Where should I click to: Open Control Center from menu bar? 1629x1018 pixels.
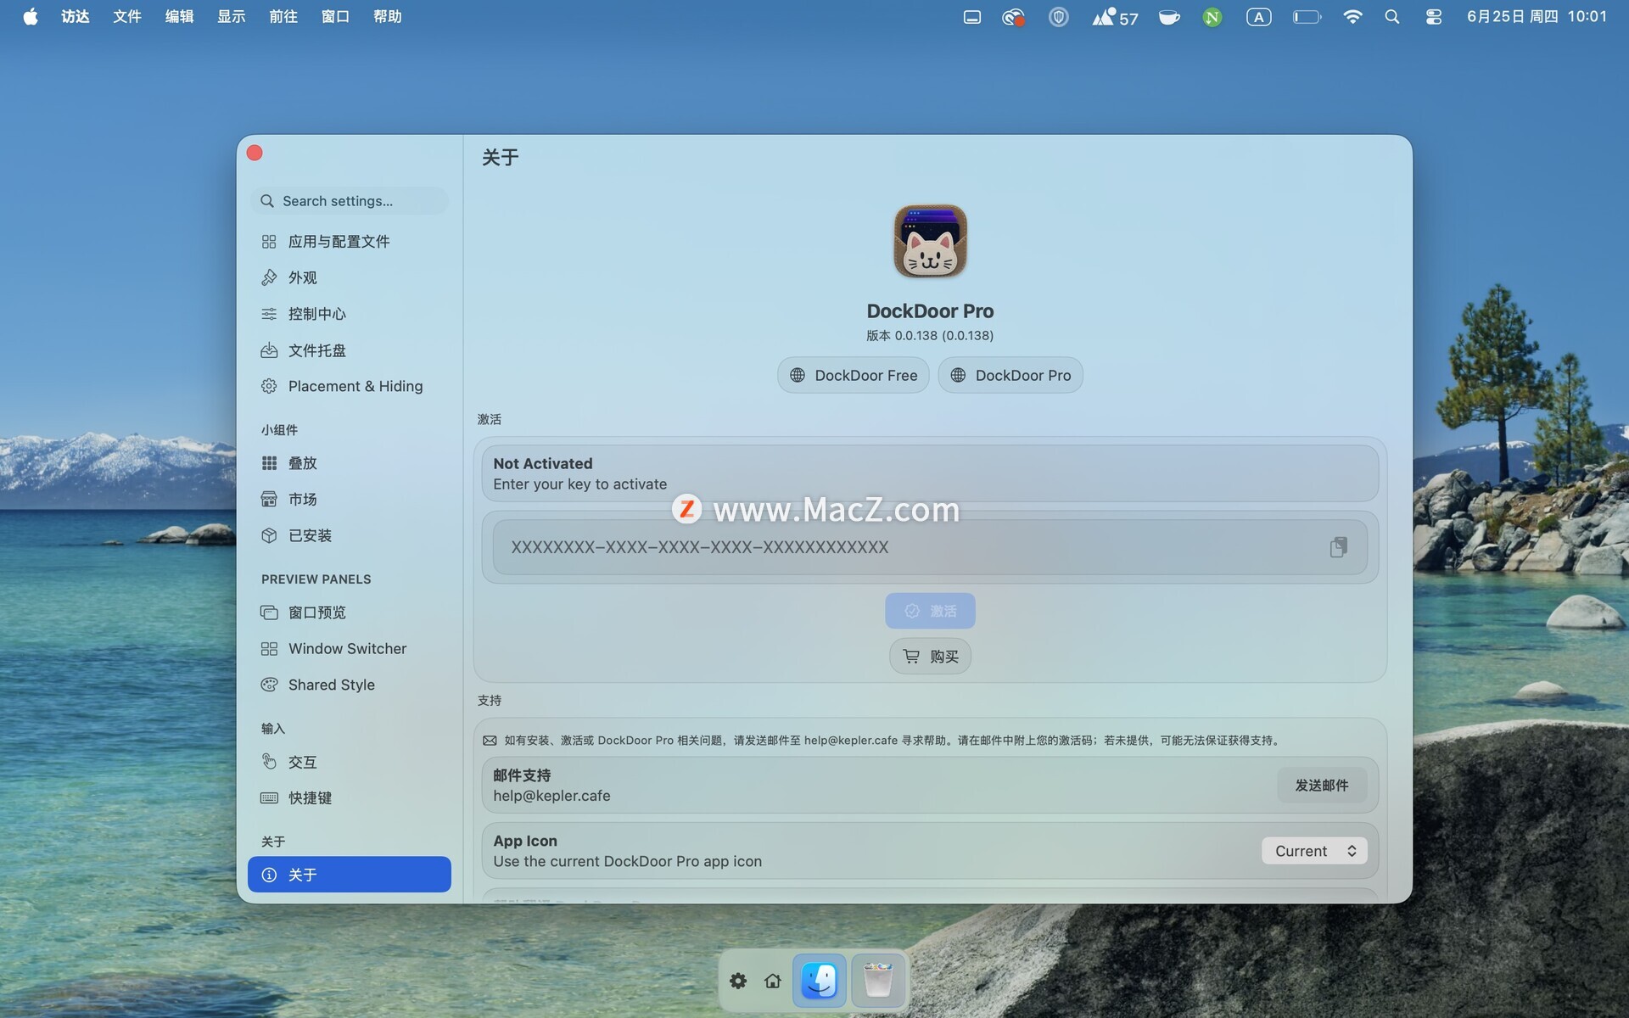tap(1434, 17)
